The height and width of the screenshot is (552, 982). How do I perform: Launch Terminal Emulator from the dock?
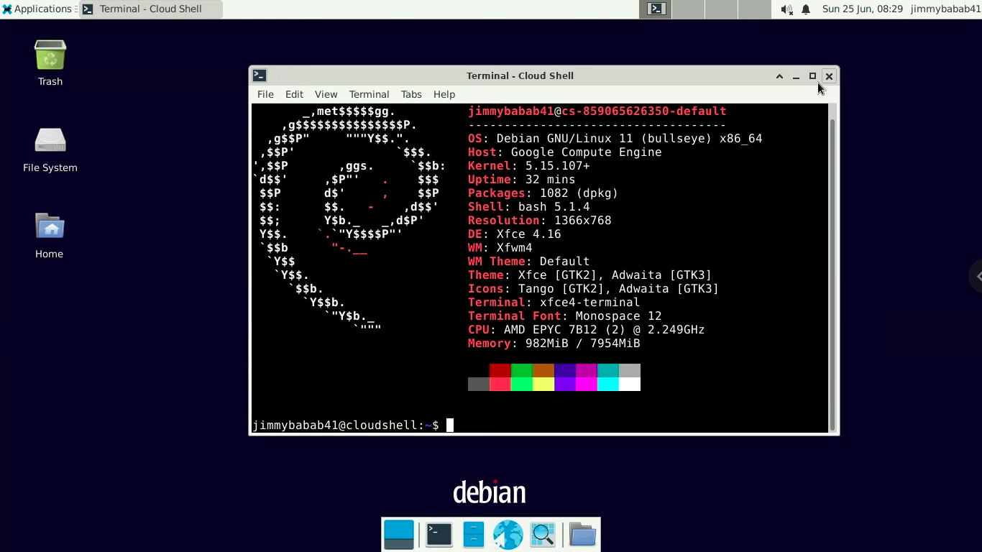click(439, 535)
